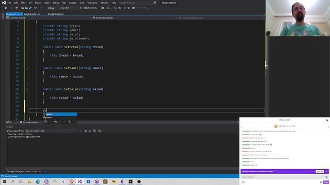Click the emote picker icon in chat

click(x=326, y=177)
